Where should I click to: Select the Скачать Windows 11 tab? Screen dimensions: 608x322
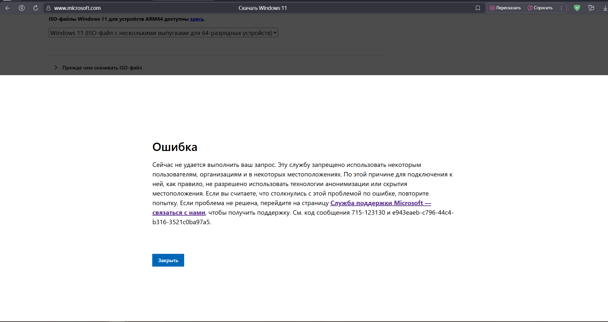coord(262,8)
